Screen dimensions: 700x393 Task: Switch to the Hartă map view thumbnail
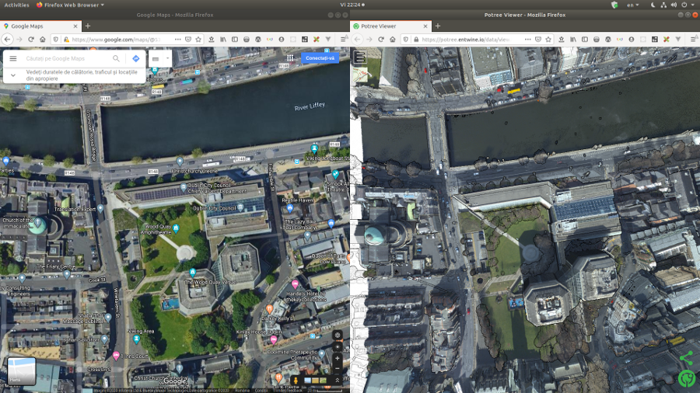click(22, 371)
